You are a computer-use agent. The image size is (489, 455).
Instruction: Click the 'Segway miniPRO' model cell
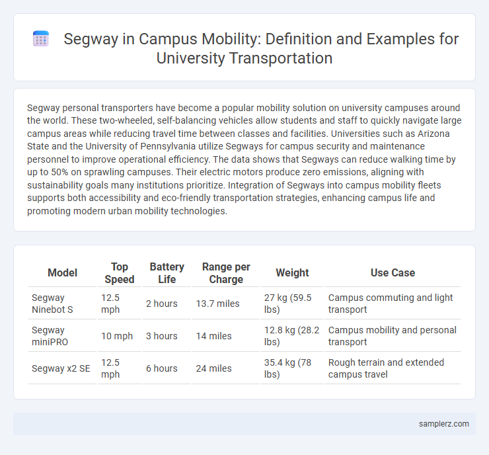tap(62, 336)
